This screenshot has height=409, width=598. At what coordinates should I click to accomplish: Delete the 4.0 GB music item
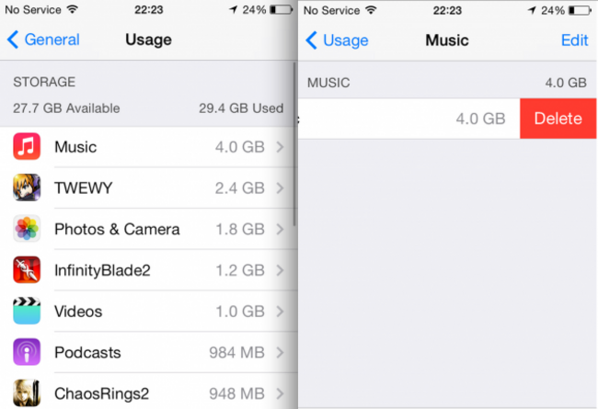(558, 119)
